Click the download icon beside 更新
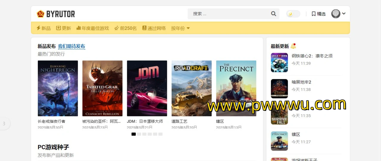 tap(59, 28)
